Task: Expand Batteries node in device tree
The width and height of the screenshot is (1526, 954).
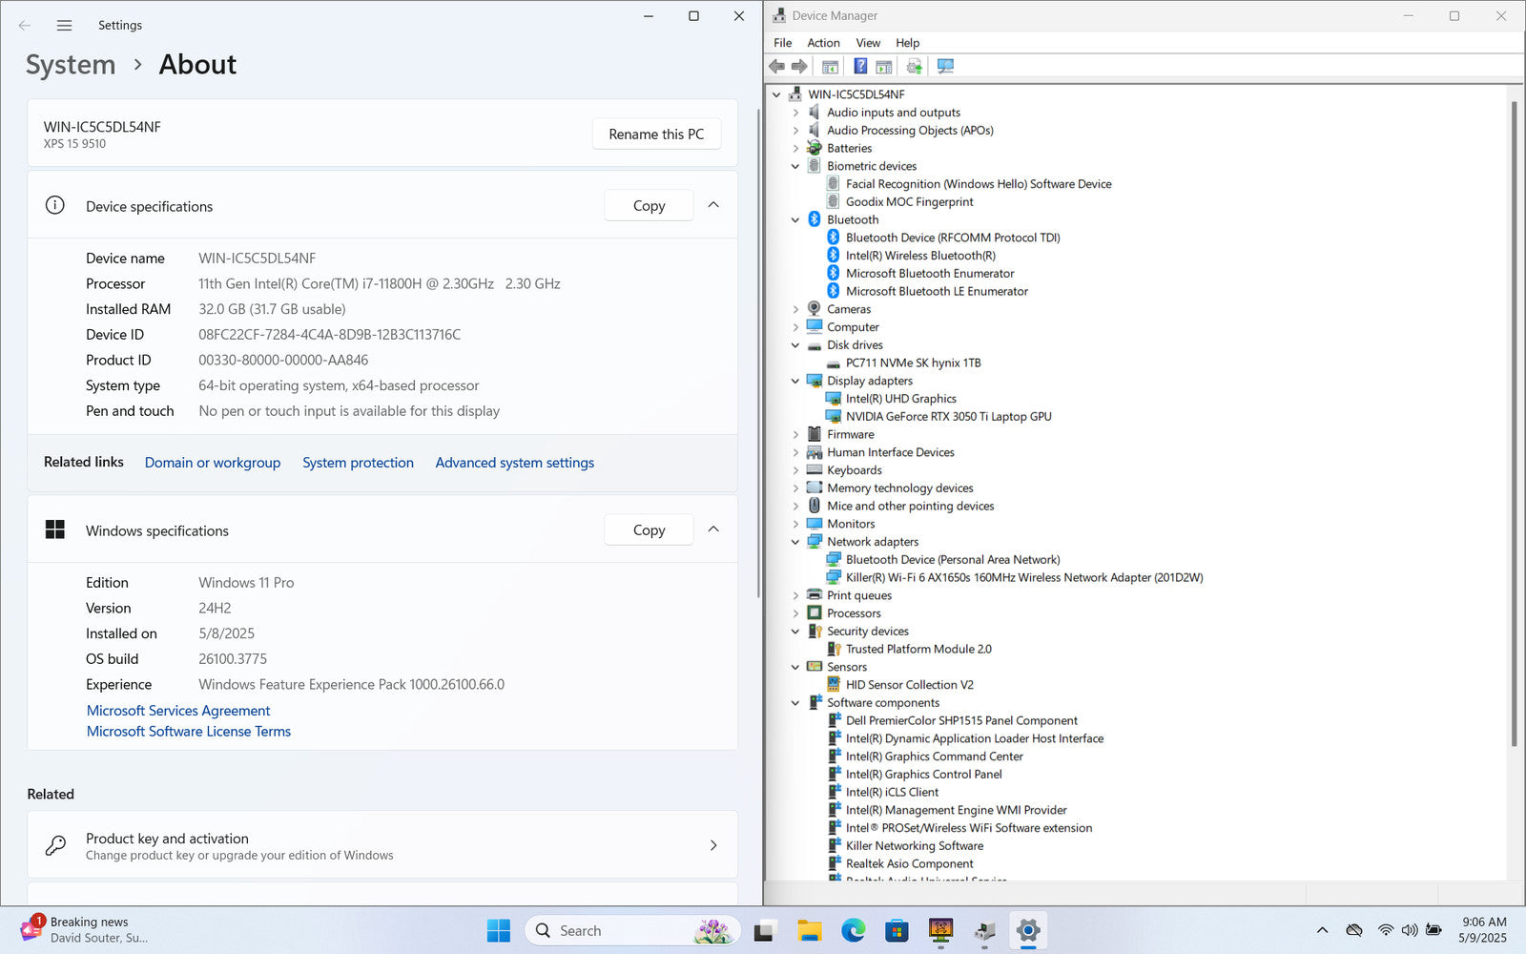Action: [x=795, y=149]
